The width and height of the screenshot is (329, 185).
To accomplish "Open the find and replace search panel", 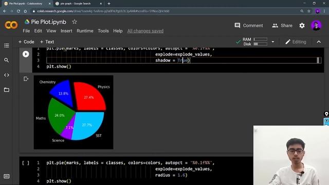I will 7,60.
